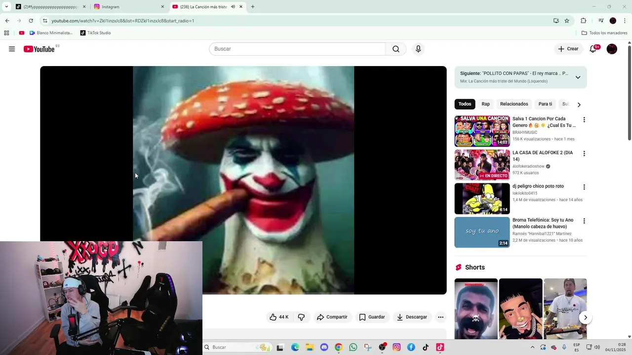632x355 pixels.
Task: Show hidden system tray icons
Action: [x=532, y=347]
